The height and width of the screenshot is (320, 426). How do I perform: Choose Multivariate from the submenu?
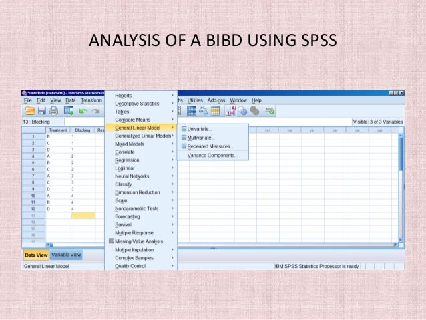click(x=213, y=138)
